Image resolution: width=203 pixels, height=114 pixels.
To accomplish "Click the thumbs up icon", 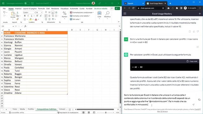I will click(x=194, y=32).
